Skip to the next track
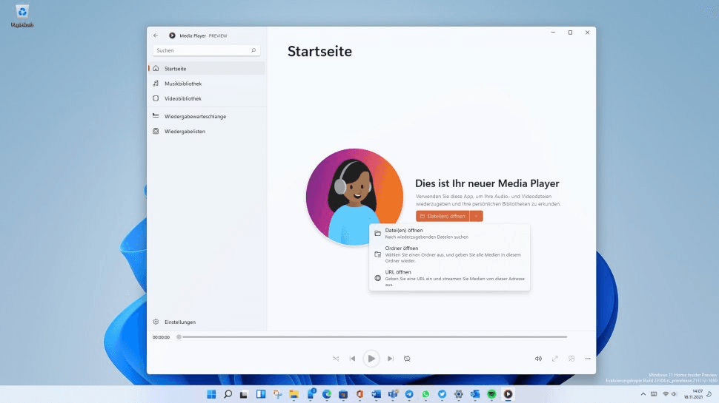The height and width of the screenshot is (403, 719). (390, 359)
